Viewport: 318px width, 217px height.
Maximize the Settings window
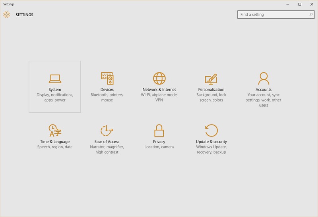pos(300,4)
